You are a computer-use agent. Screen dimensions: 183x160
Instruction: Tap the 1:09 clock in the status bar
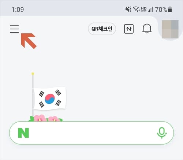[x=18, y=10]
